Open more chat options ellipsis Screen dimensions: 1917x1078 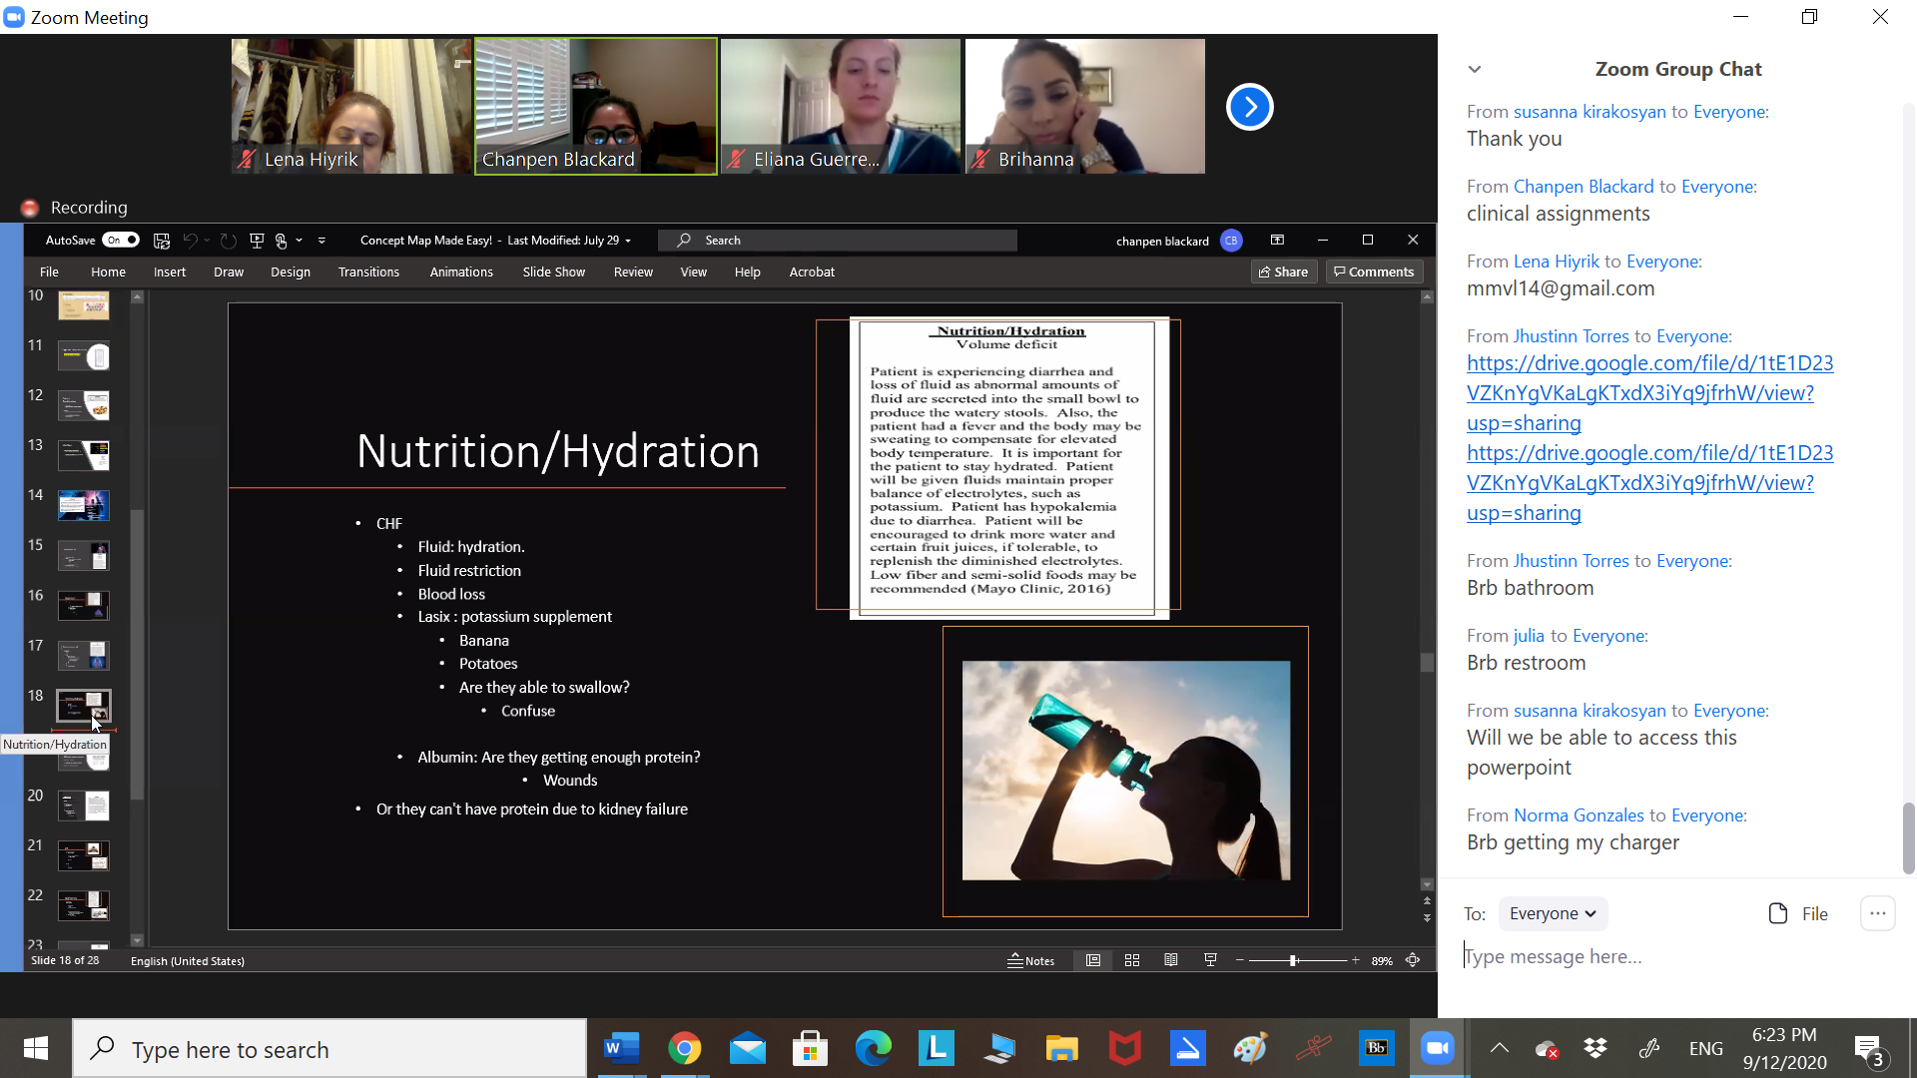[x=1877, y=913]
